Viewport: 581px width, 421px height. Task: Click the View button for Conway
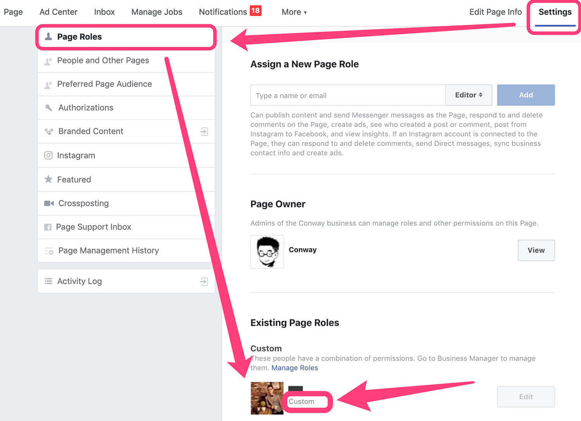coord(536,250)
